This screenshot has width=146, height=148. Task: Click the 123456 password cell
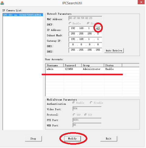69,69
